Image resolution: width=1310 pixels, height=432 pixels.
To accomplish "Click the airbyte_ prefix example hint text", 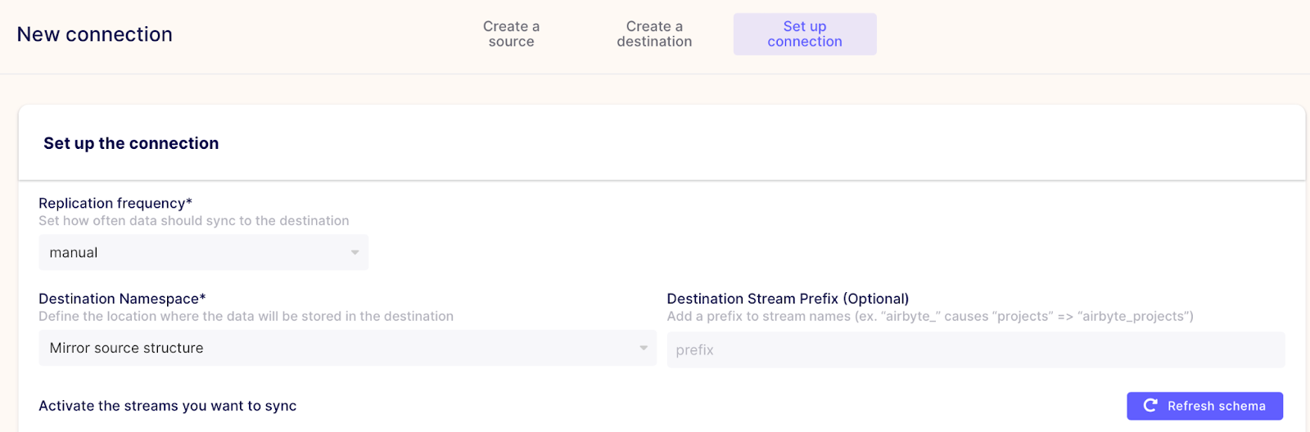I will [x=930, y=317].
